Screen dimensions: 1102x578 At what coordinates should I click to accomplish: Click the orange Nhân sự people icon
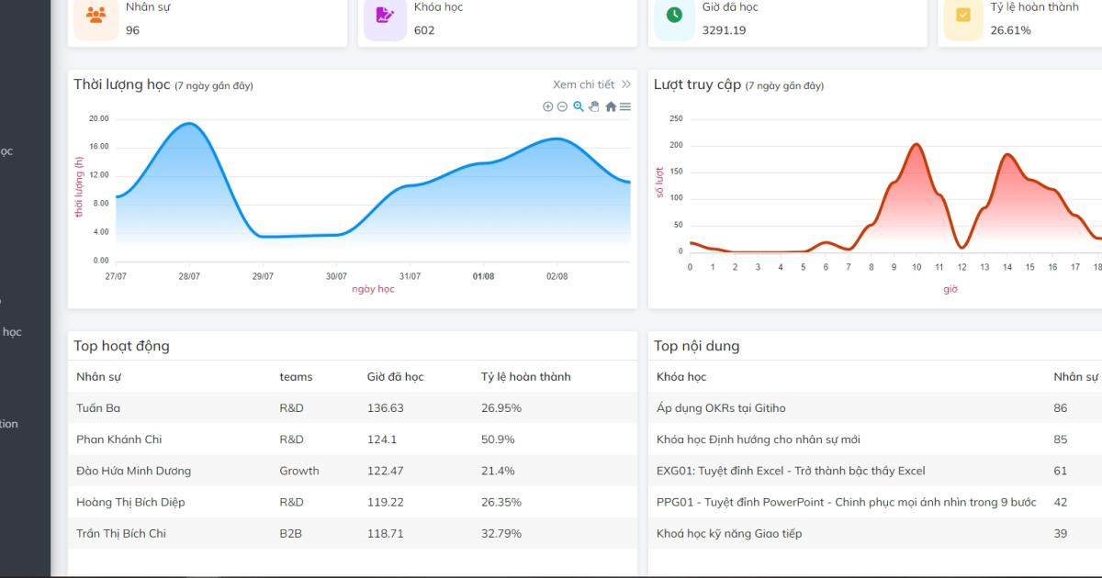tap(96, 16)
